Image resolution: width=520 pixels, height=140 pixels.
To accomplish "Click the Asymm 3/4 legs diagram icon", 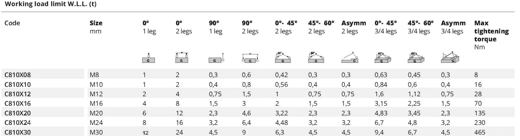I will (x=450, y=57).
